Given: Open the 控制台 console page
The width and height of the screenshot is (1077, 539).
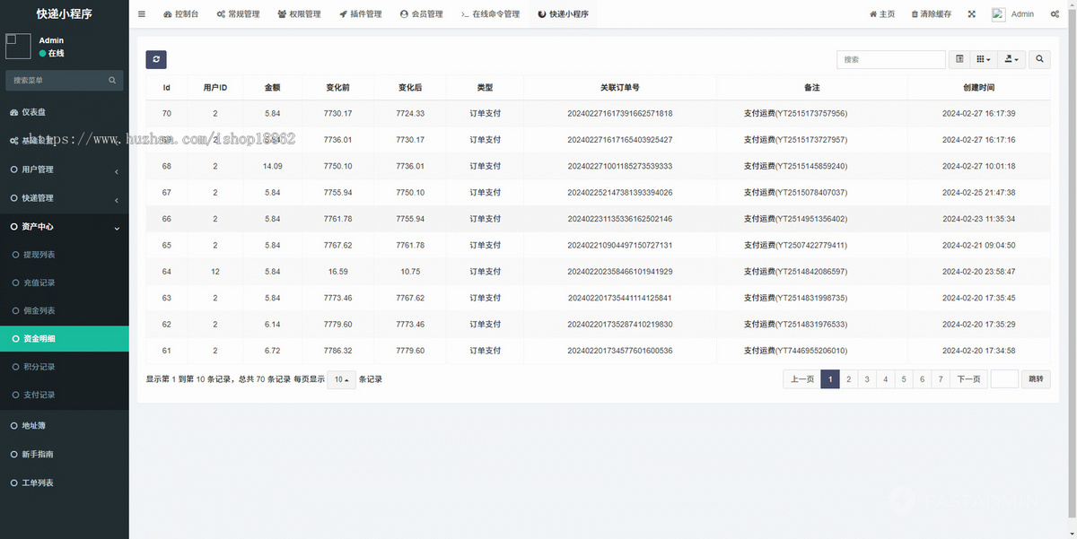Looking at the screenshot, I should coord(180,13).
